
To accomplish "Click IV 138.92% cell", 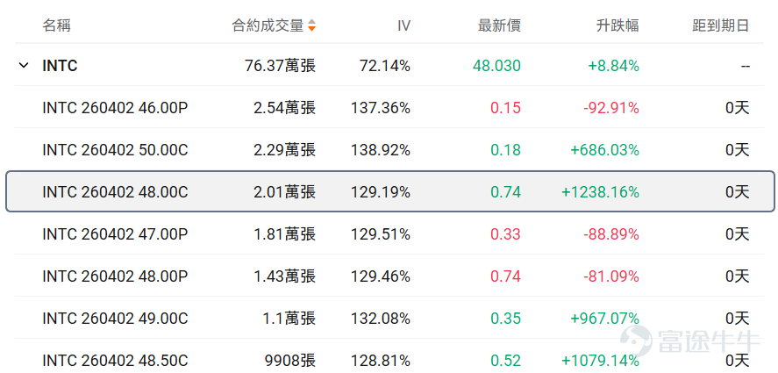I will (381, 150).
